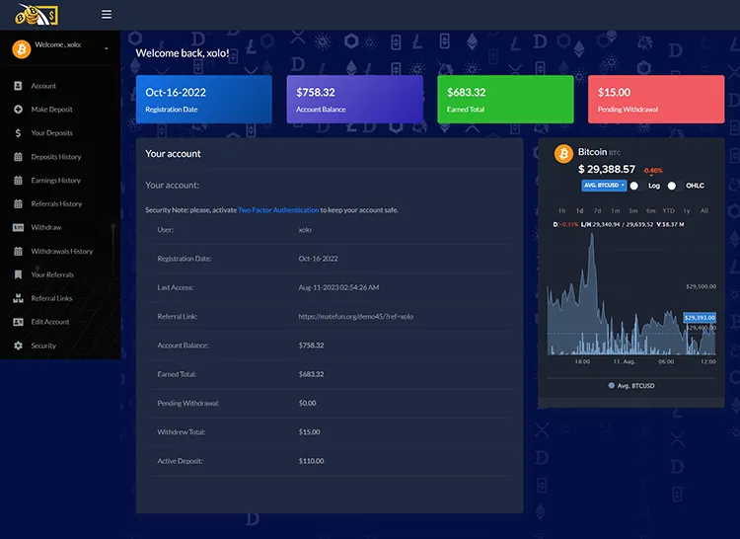The height and width of the screenshot is (539, 740).
Task: Select the 1y chart range
Action: click(687, 210)
